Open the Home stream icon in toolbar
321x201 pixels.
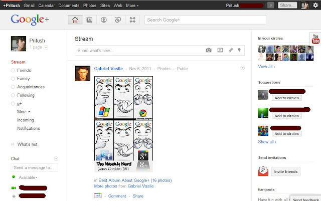pos(75,20)
